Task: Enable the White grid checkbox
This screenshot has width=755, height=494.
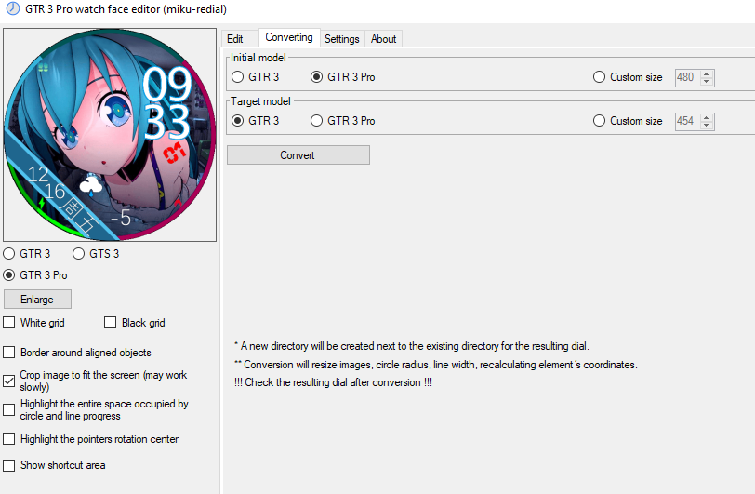Action: point(33,323)
